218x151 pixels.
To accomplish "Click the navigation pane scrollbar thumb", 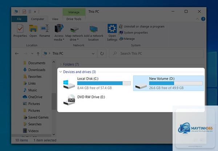I will tap(54, 101).
